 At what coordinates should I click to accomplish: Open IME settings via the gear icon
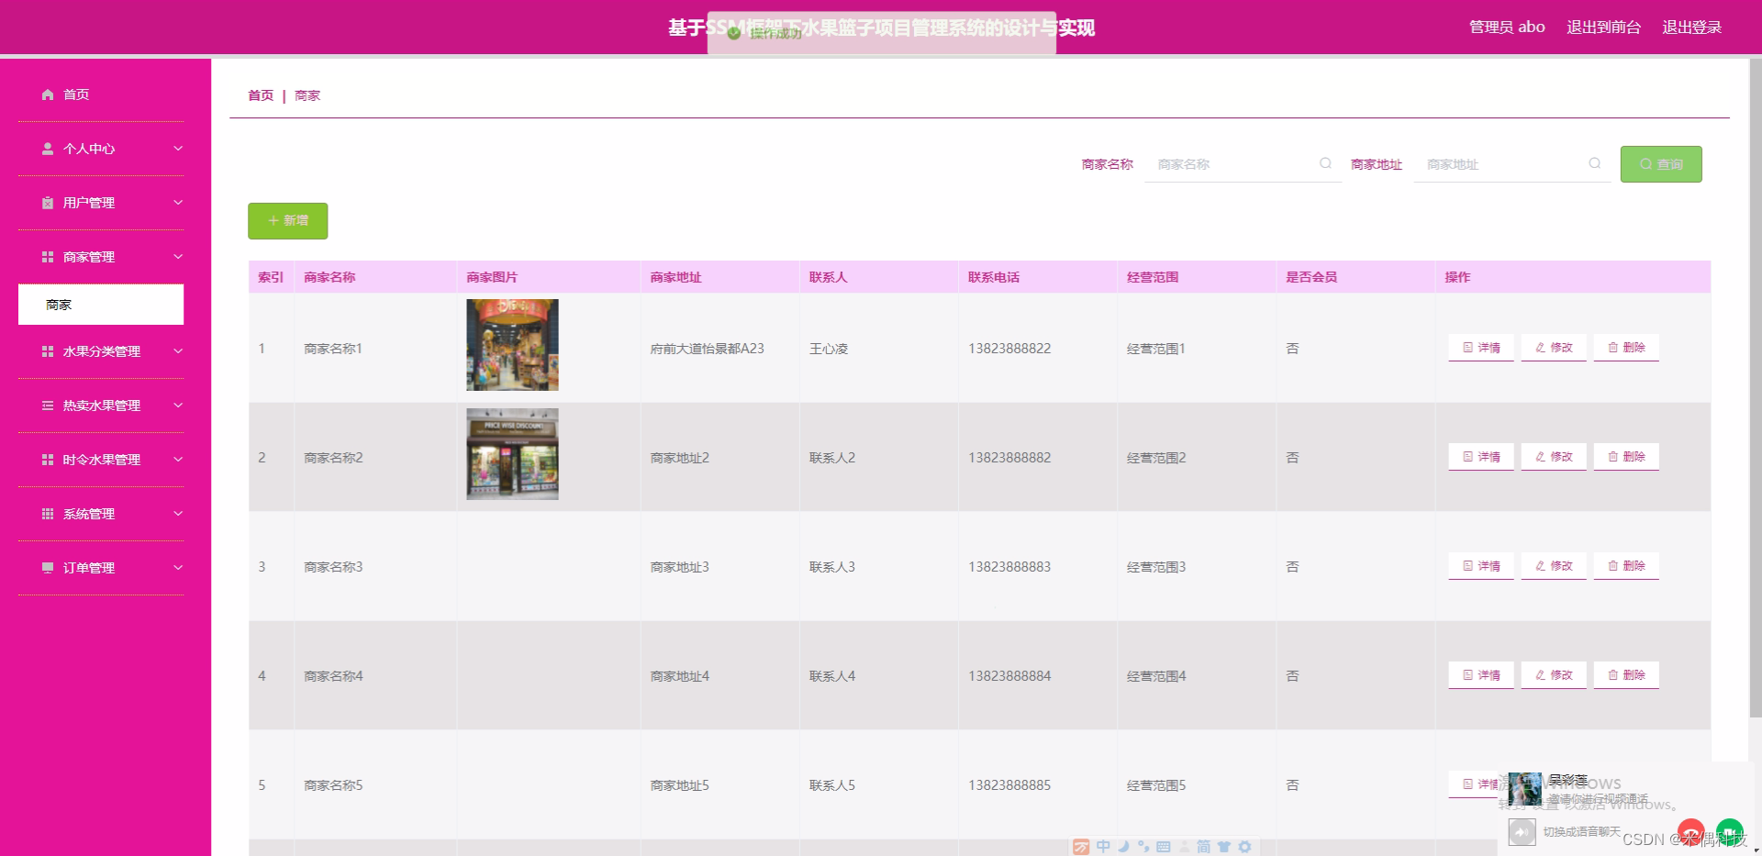1245,847
